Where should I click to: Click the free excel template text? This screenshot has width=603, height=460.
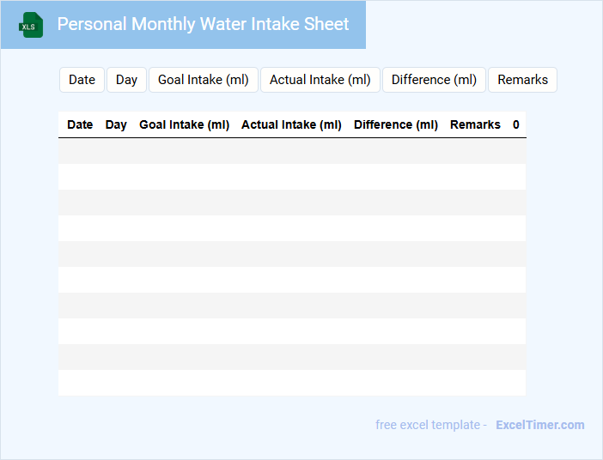pyautogui.click(x=431, y=425)
